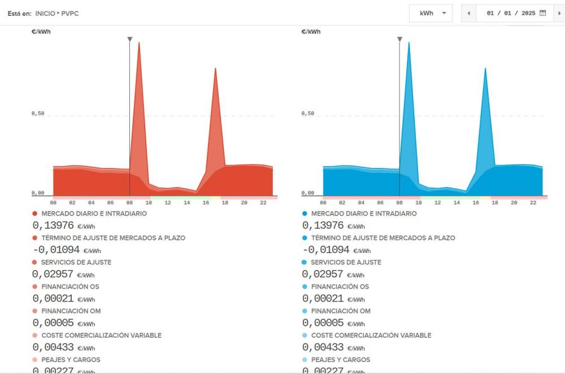Toggle red Financiación OM legend dot
The image size is (565, 374).
pos(35,311)
